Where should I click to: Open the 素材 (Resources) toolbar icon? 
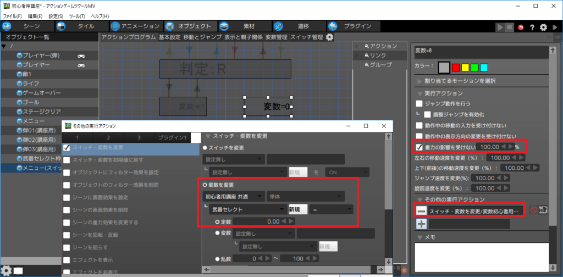coord(224,26)
